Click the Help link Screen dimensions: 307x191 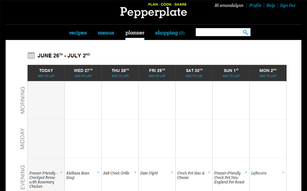pos(271,6)
